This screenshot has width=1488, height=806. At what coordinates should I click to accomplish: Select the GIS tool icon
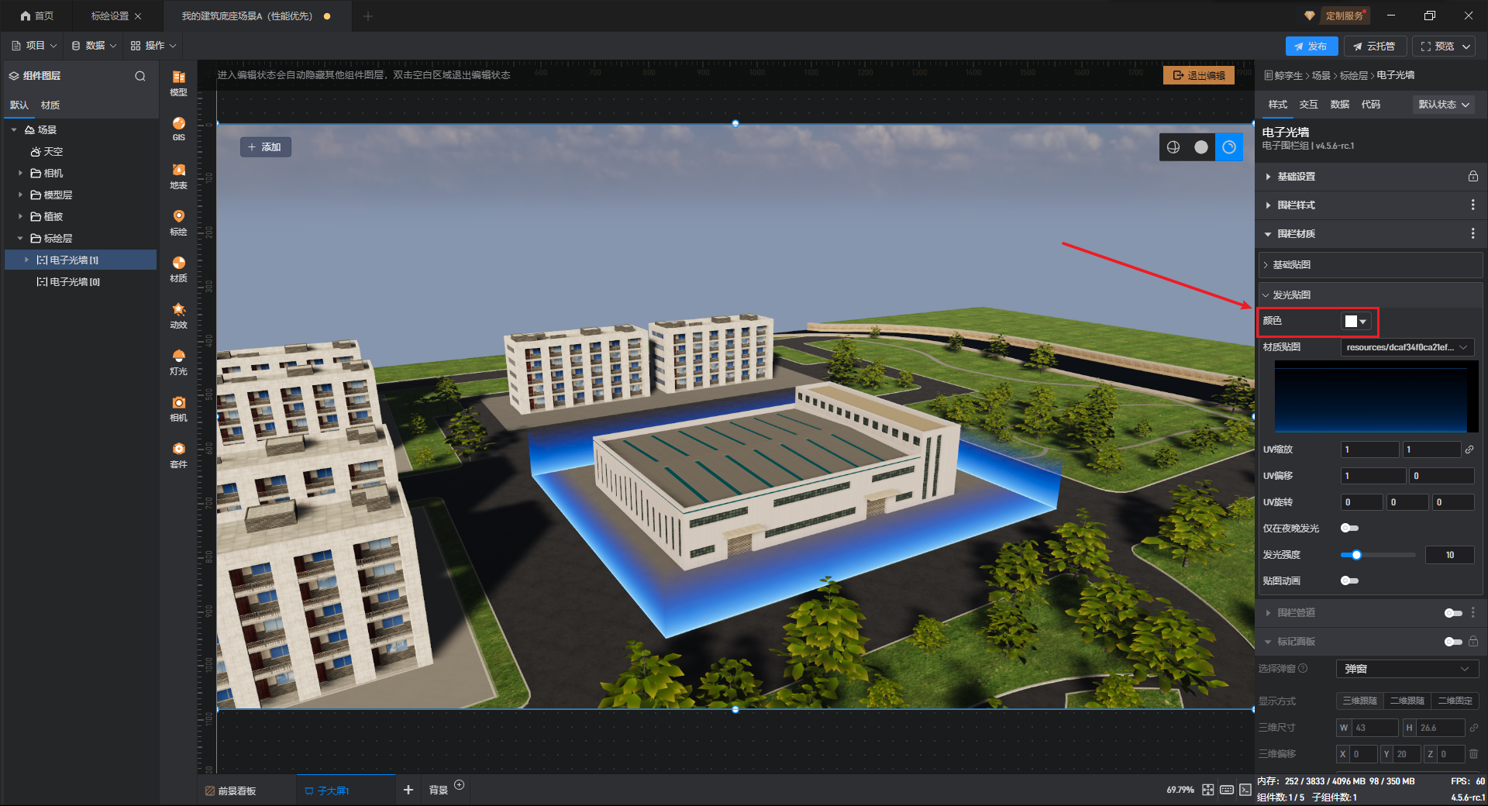point(178,128)
